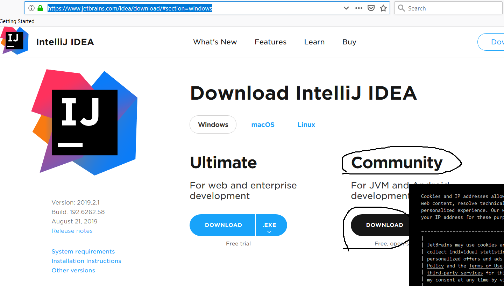This screenshot has height=286, width=504.
Task: Switch to the macOS platform tab
Action: click(x=263, y=124)
